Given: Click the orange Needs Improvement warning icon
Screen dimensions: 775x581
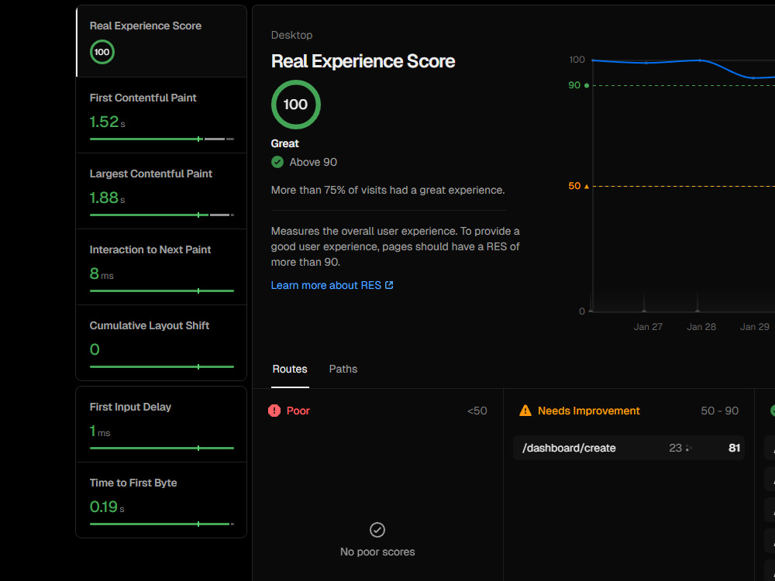Looking at the screenshot, I should (525, 411).
